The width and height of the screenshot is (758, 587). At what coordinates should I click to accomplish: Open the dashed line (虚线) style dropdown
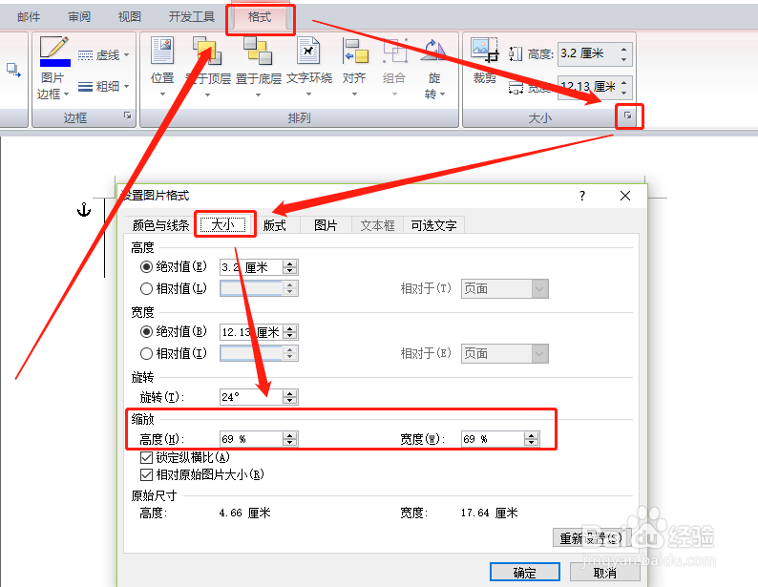103,55
